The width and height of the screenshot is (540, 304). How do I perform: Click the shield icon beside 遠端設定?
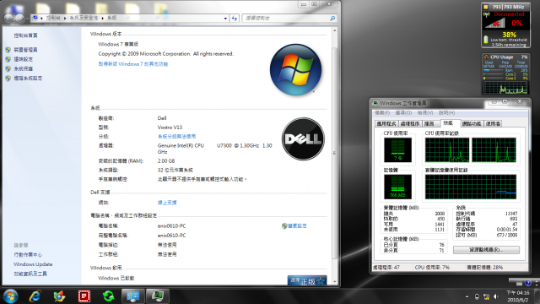pos(8,59)
